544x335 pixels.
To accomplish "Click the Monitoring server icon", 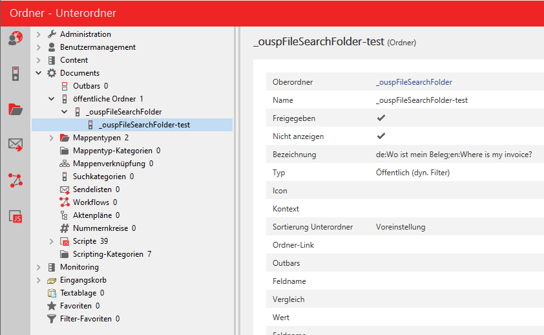I will click(x=52, y=267).
